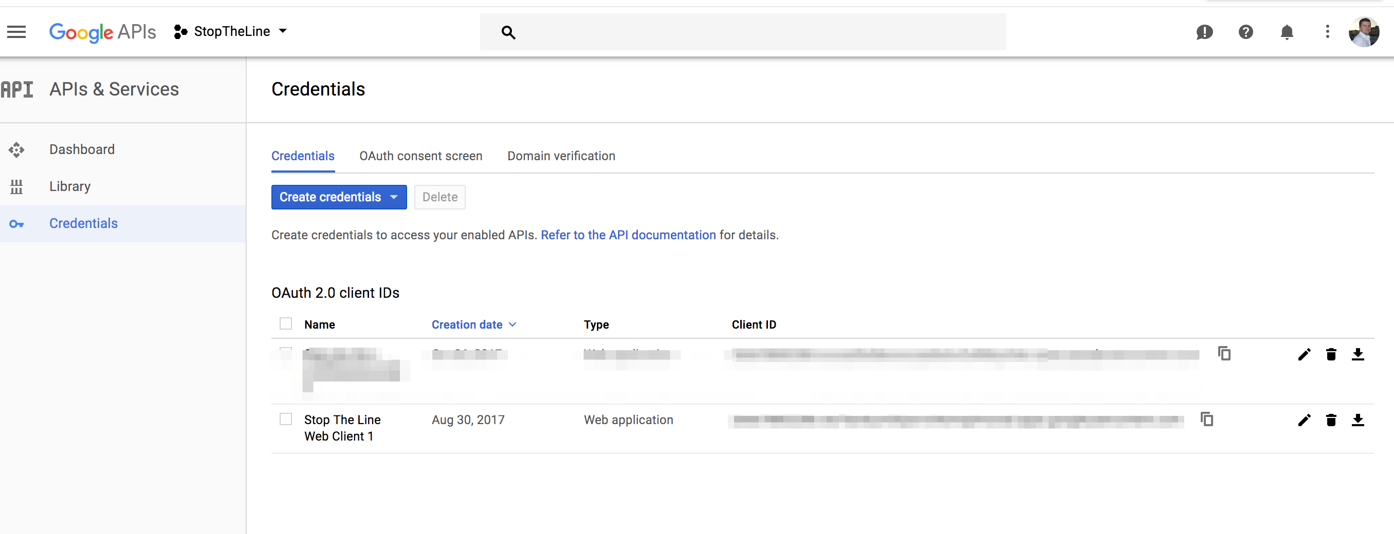Copy client ID of Stop The Line Web Client 1
This screenshot has height=534, width=1394.
coord(1207,419)
